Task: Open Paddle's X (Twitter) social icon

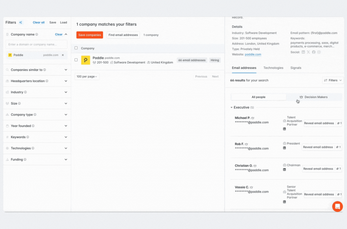Action: point(308,52)
